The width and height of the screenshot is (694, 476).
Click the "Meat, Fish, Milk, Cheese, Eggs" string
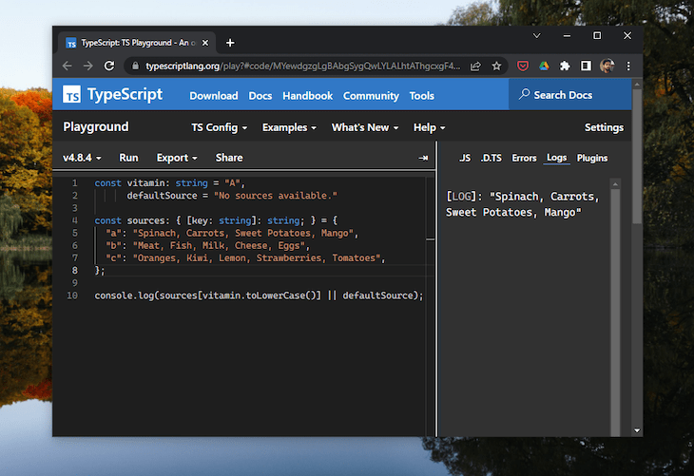[x=219, y=245]
